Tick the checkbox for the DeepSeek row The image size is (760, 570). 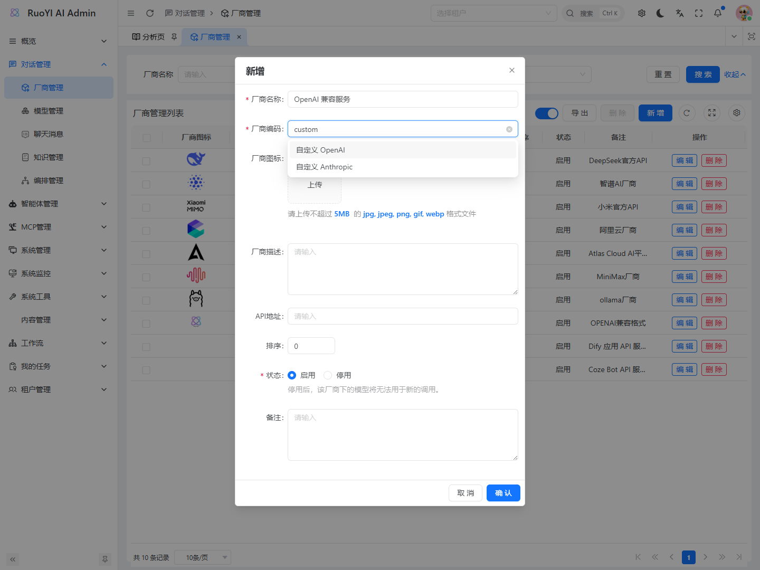(x=146, y=161)
